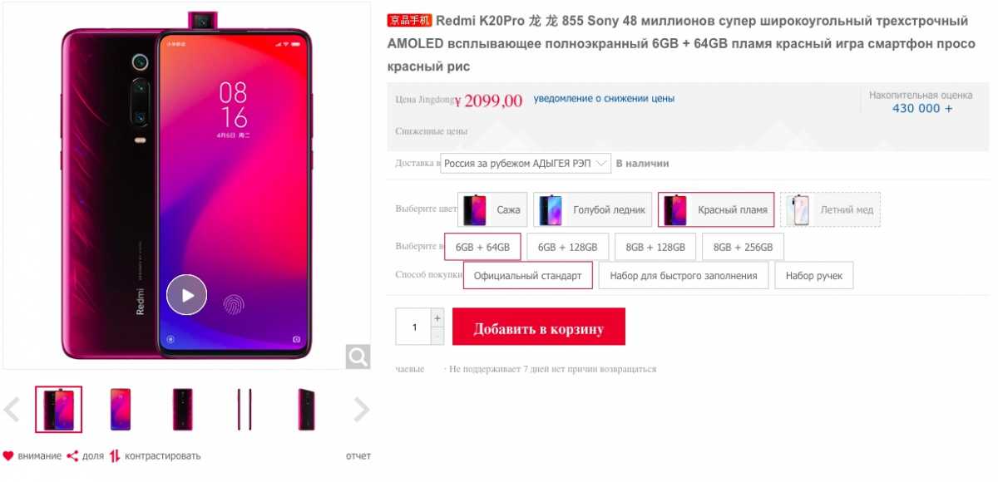Choose Набор для быстрого заполнения option
This screenshot has height=482, width=998.
(684, 275)
